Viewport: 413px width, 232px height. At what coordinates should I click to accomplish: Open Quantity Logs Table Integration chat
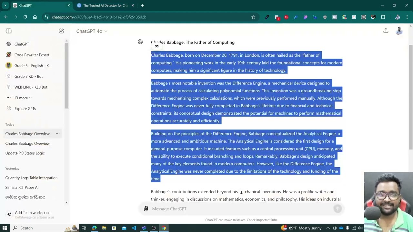(x=31, y=178)
